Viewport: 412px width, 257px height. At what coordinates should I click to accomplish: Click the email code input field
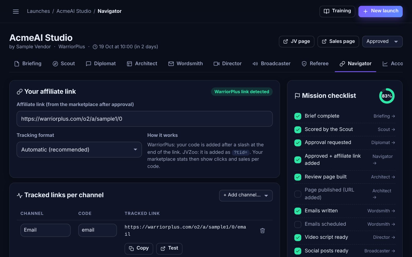pyautogui.click(x=97, y=230)
